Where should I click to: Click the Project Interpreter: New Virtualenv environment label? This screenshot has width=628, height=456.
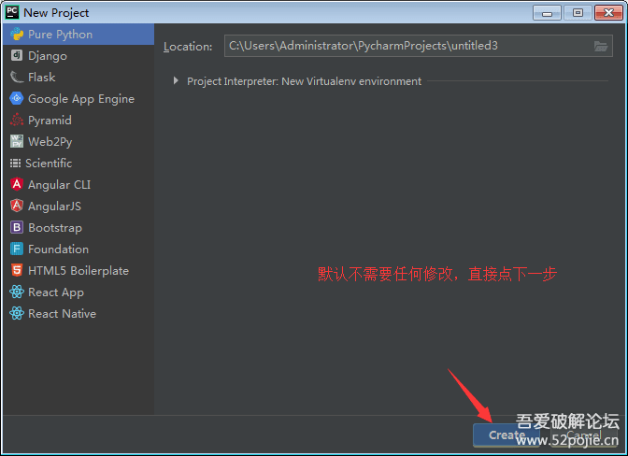pyautogui.click(x=304, y=81)
